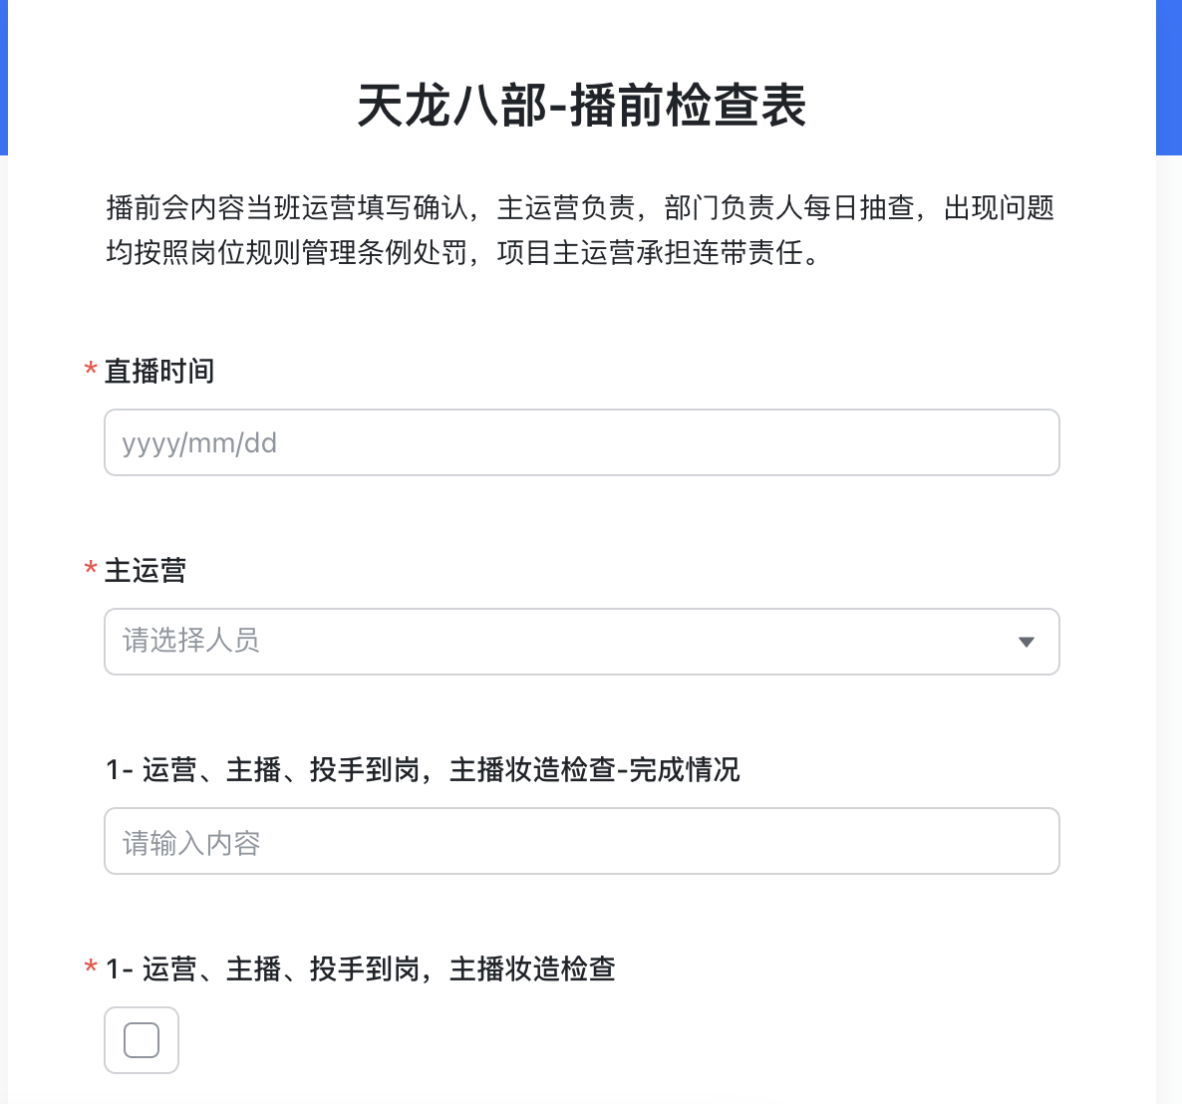Focus the 完成情况 text input box
The image size is (1182, 1104).
[581, 841]
